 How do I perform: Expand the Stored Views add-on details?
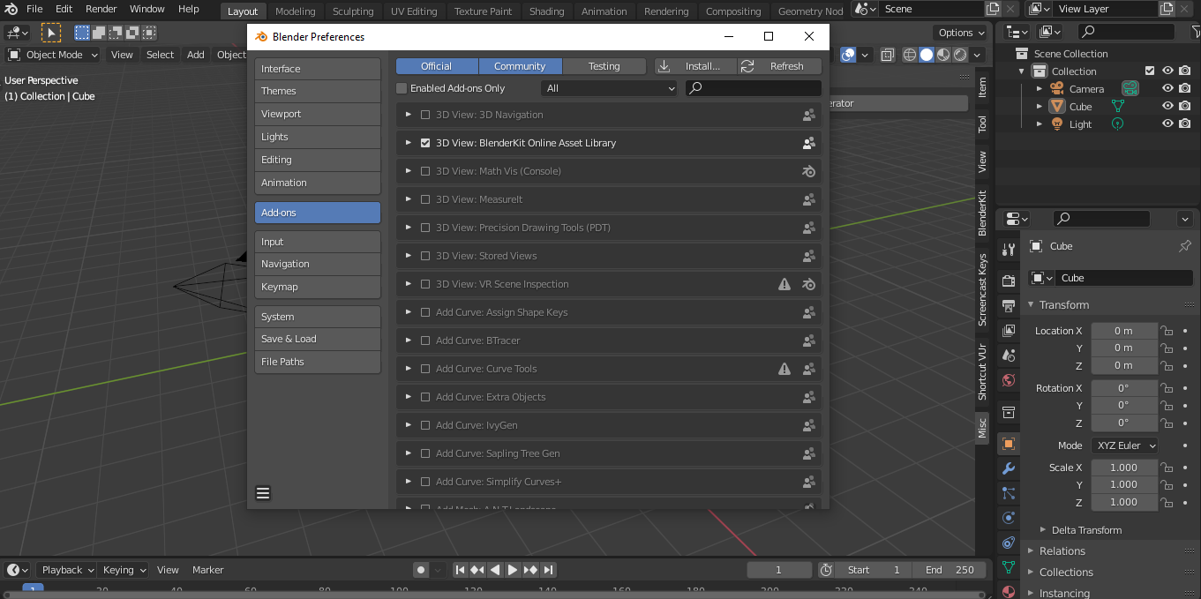409,256
